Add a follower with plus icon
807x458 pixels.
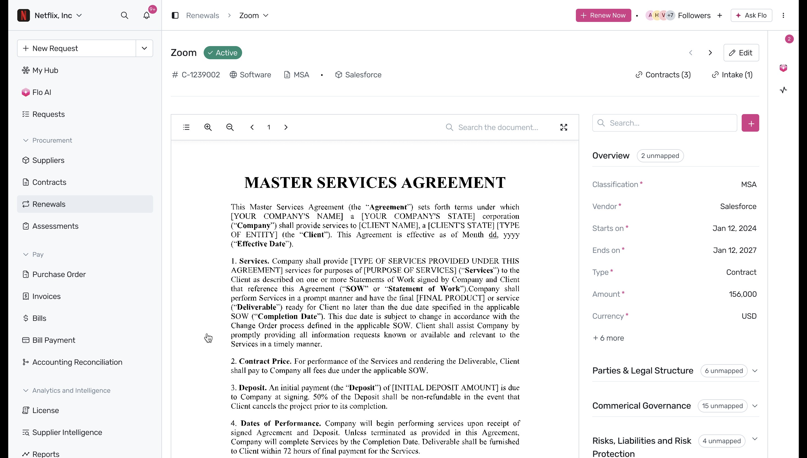coord(720,15)
